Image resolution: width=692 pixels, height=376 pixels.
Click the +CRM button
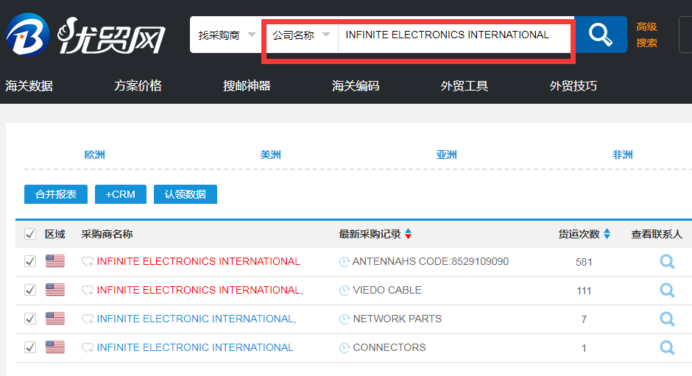(x=121, y=194)
